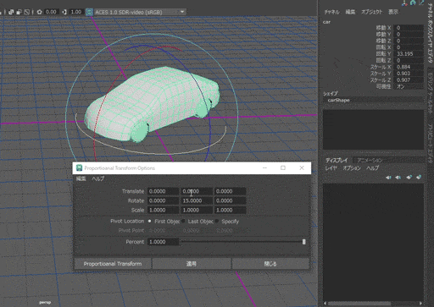The image size is (434, 307).
Task: Click the Rotate Y field showing 15.0000
Action: [x=197, y=200]
